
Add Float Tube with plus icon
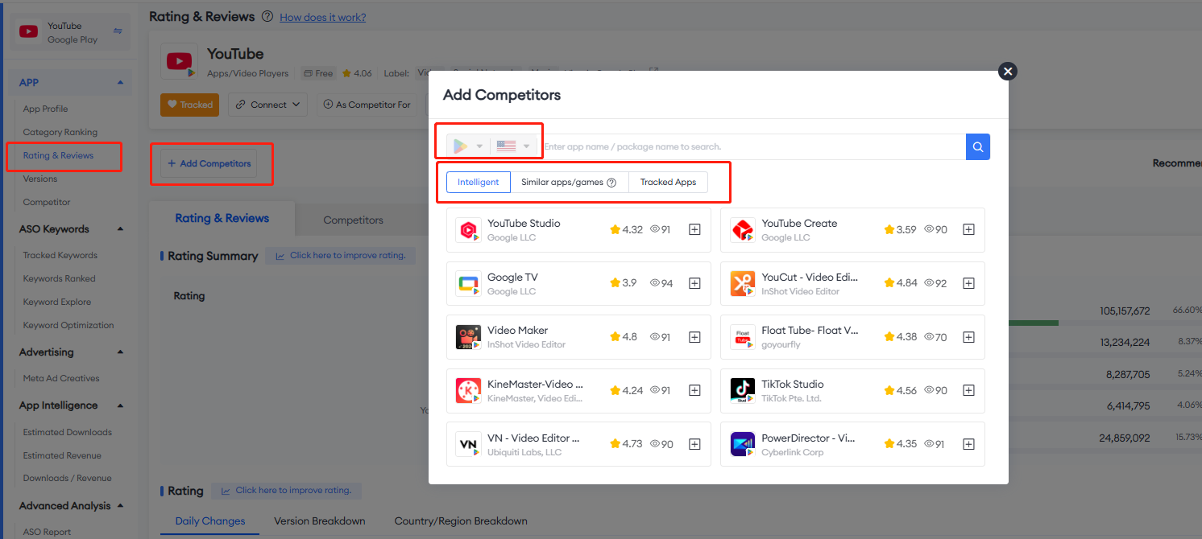[969, 337]
